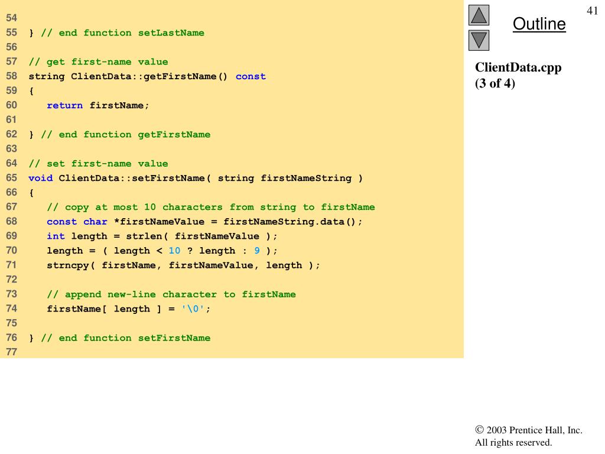This screenshot has width=605, height=454.
Task: Click line number 70
Action: [12, 250]
